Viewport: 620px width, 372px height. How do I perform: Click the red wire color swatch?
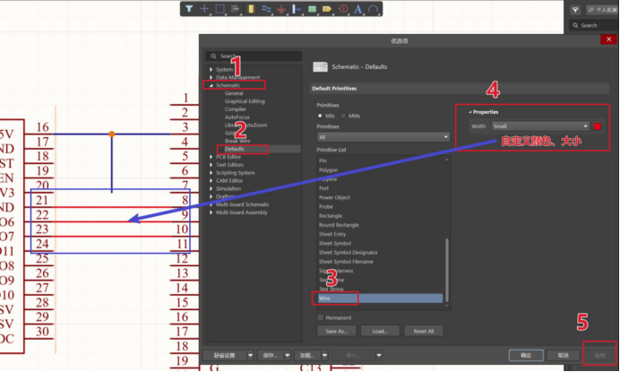pyautogui.click(x=598, y=126)
